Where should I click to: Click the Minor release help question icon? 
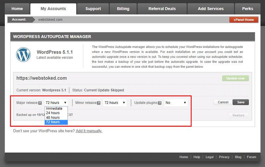pos(99,103)
